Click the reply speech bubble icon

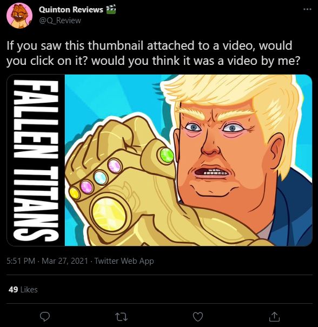[x=45, y=317]
